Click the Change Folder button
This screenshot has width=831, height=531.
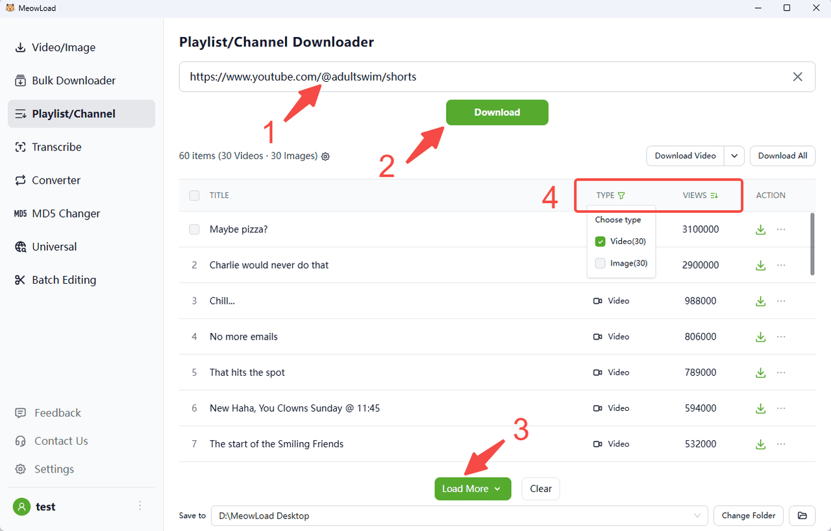click(748, 515)
